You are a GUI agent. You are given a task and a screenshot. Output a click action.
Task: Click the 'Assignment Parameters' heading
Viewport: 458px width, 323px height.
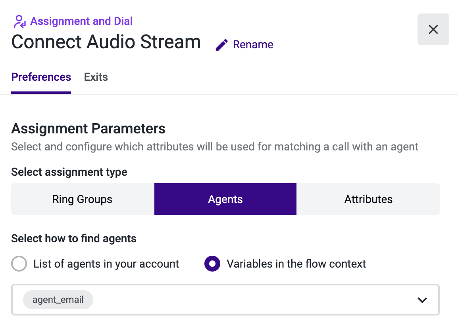coord(88,129)
